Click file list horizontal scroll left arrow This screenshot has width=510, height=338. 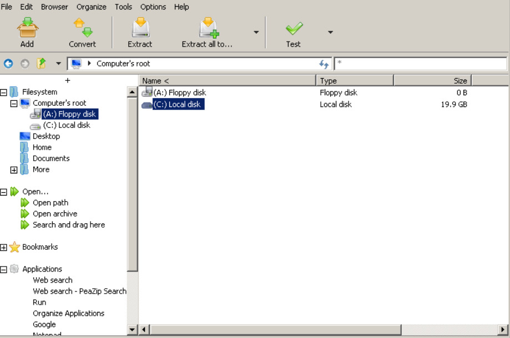pyautogui.click(x=144, y=330)
